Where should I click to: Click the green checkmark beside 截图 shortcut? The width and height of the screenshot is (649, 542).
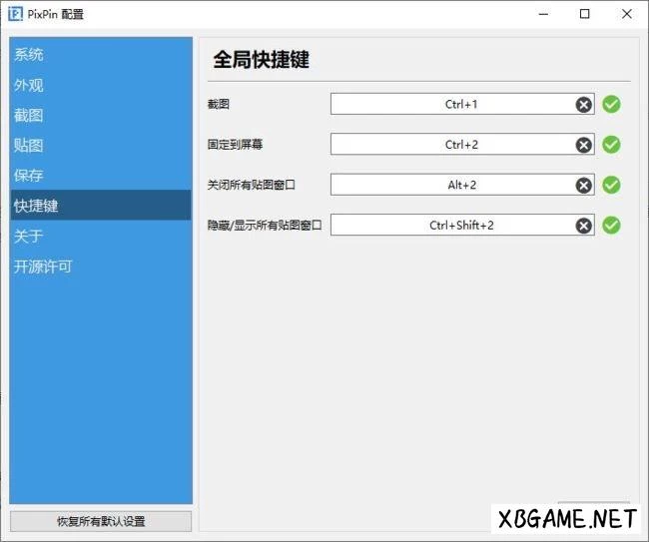pos(612,105)
